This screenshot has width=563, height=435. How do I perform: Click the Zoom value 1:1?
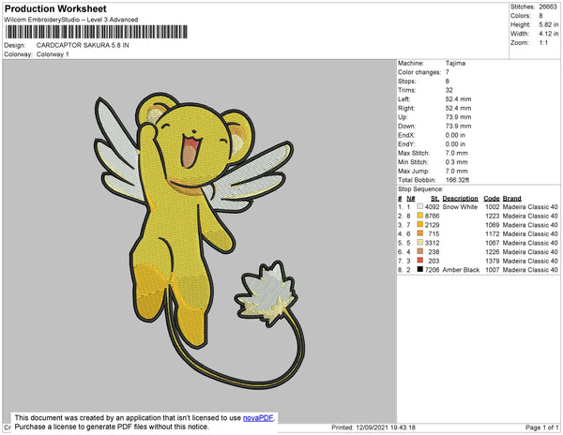(x=543, y=43)
